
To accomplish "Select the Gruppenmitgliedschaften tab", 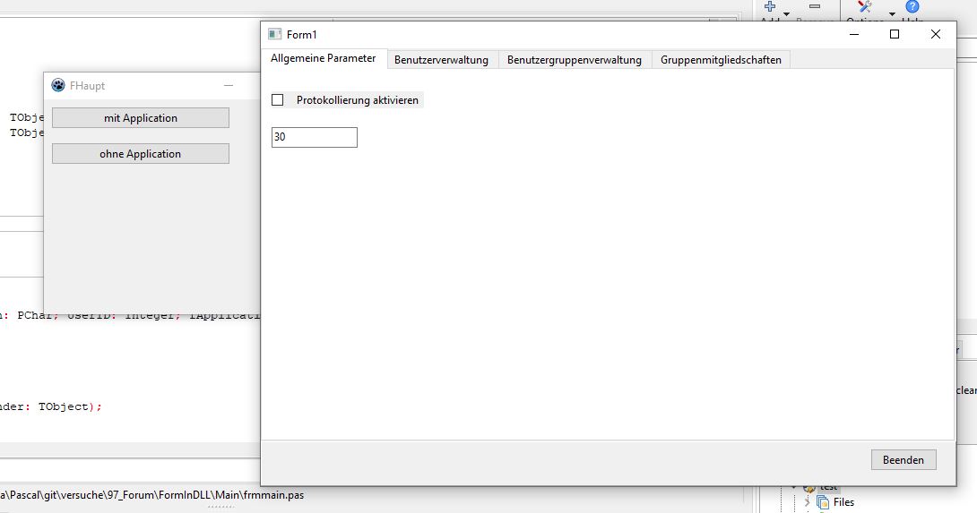I will pyautogui.click(x=721, y=60).
